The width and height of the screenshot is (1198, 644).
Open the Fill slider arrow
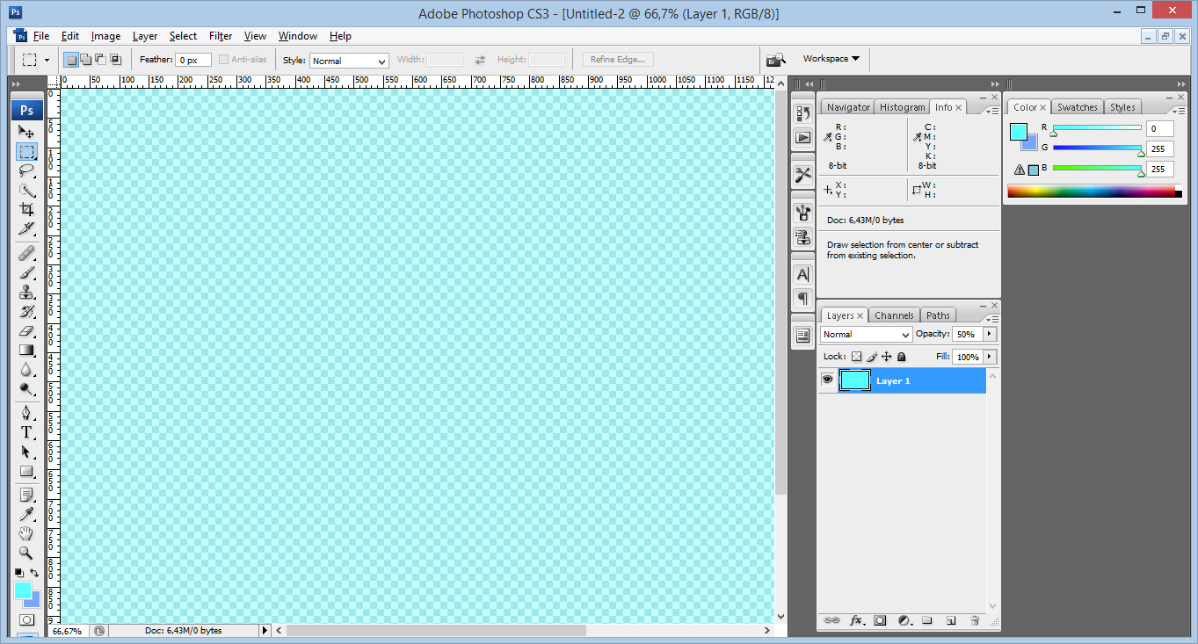[990, 357]
